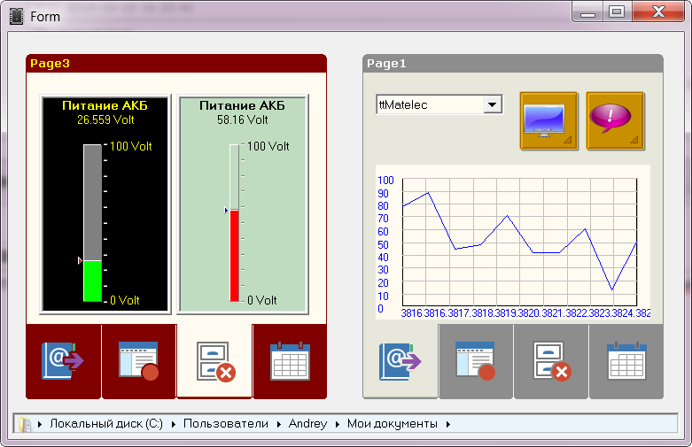692x447 pixels.
Task: Close the Form window
Action: (x=658, y=12)
